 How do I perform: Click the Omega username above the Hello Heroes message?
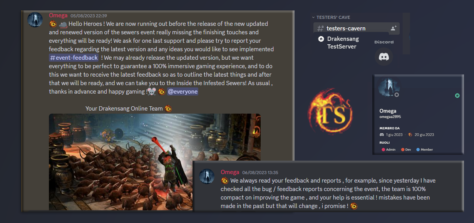[58, 15]
